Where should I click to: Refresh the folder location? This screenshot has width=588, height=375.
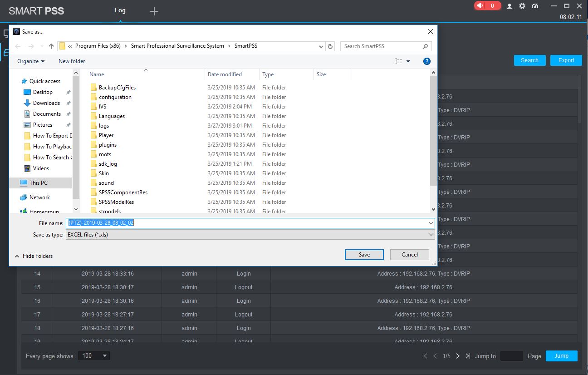[x=331, y=46]
